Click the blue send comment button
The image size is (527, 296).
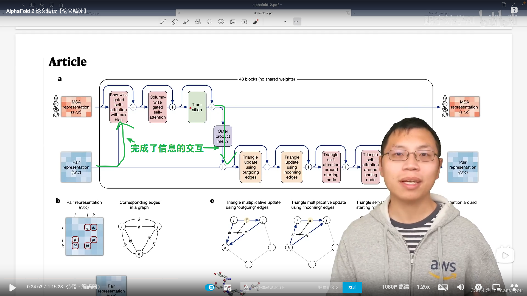352,287
